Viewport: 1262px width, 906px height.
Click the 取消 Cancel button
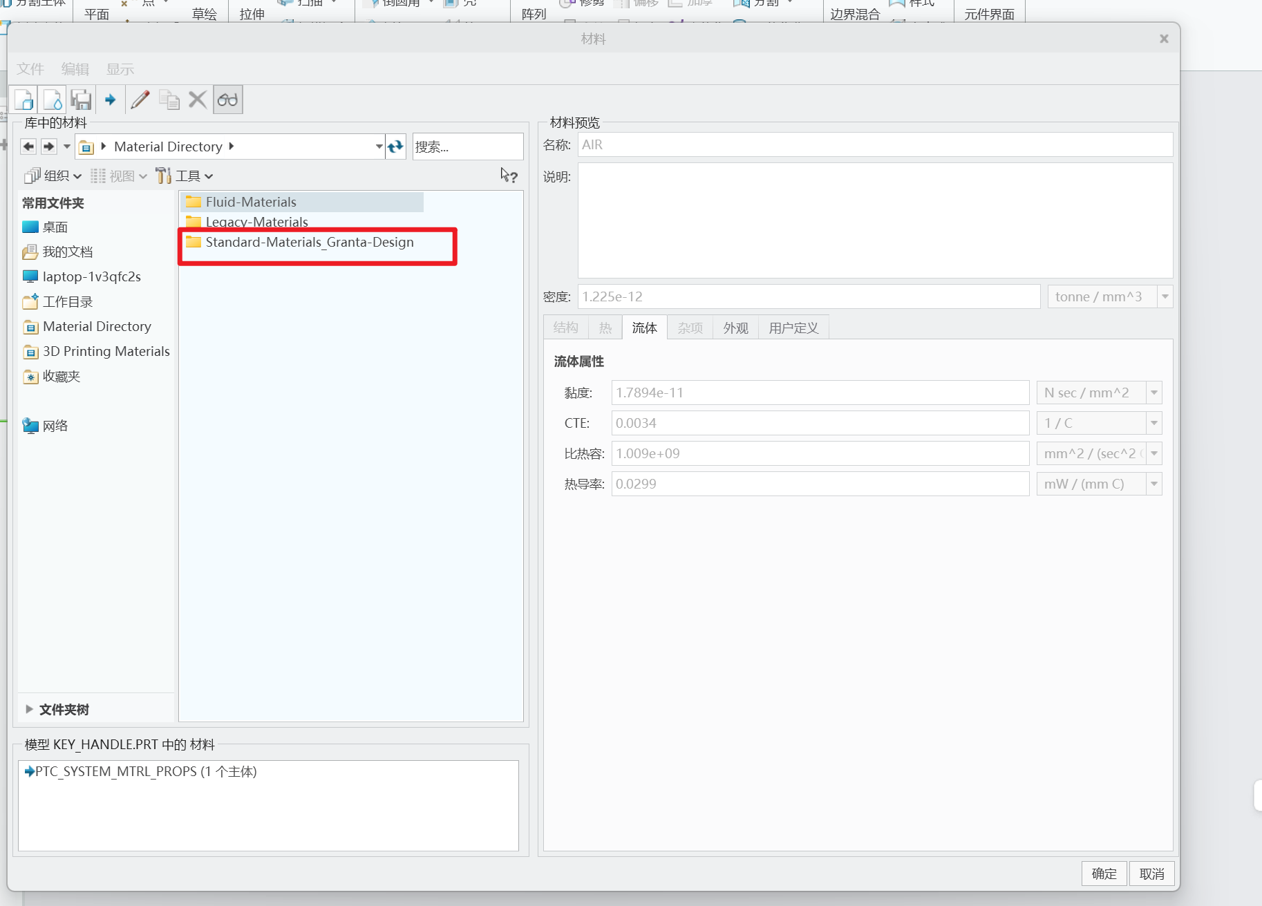(x=1151, y=874)
